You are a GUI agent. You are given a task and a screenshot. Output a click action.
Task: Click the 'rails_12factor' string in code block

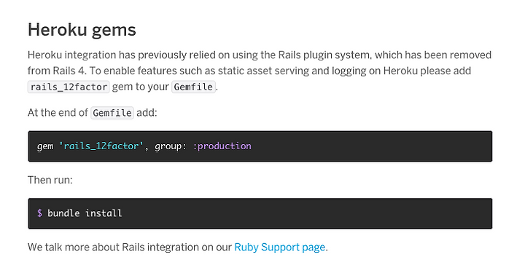pos(101,146)
